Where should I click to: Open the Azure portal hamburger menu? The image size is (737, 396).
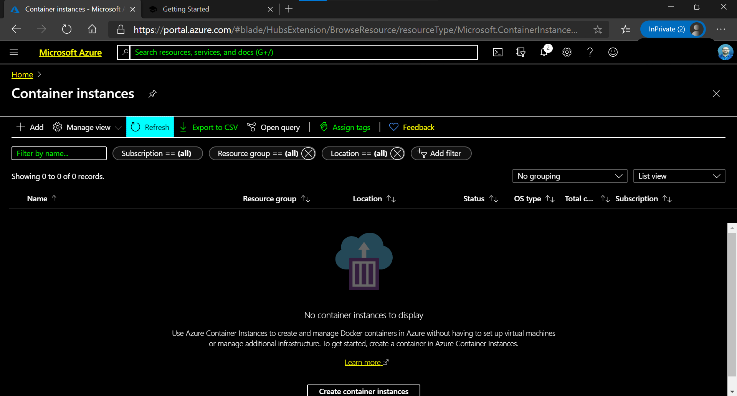pyautogui.click(x=14, y=53)
